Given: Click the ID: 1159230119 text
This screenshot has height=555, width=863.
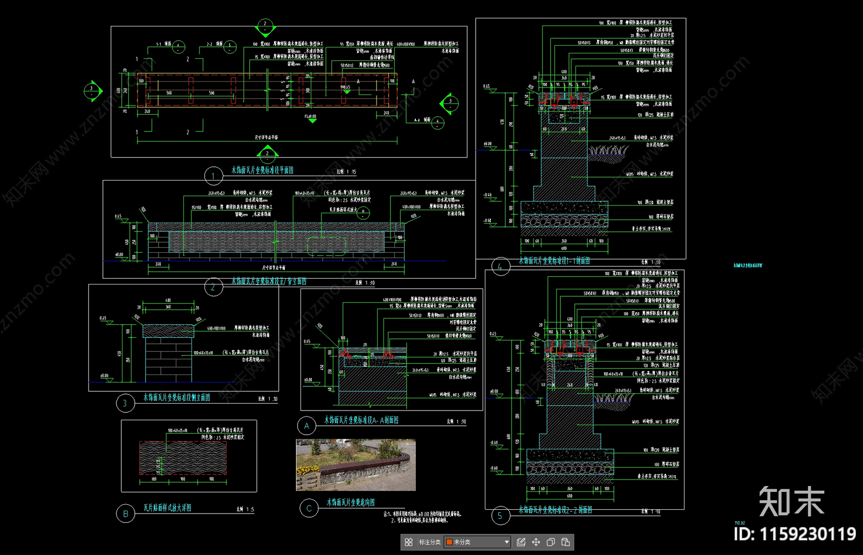Looking at the screenshot, I should click(795, 534).
